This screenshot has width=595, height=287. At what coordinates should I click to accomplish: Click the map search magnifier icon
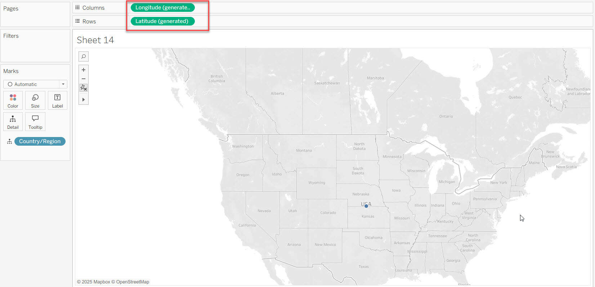[x=84, y=56]
